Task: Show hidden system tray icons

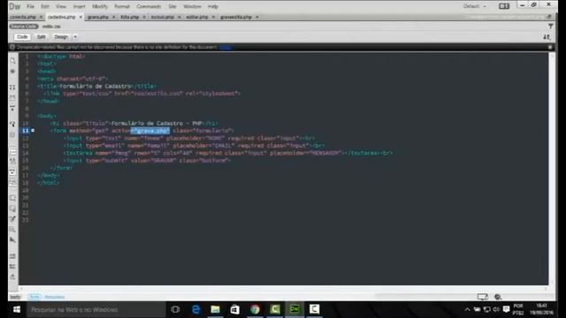Action: pyautogui.click(x=467, y=309)
